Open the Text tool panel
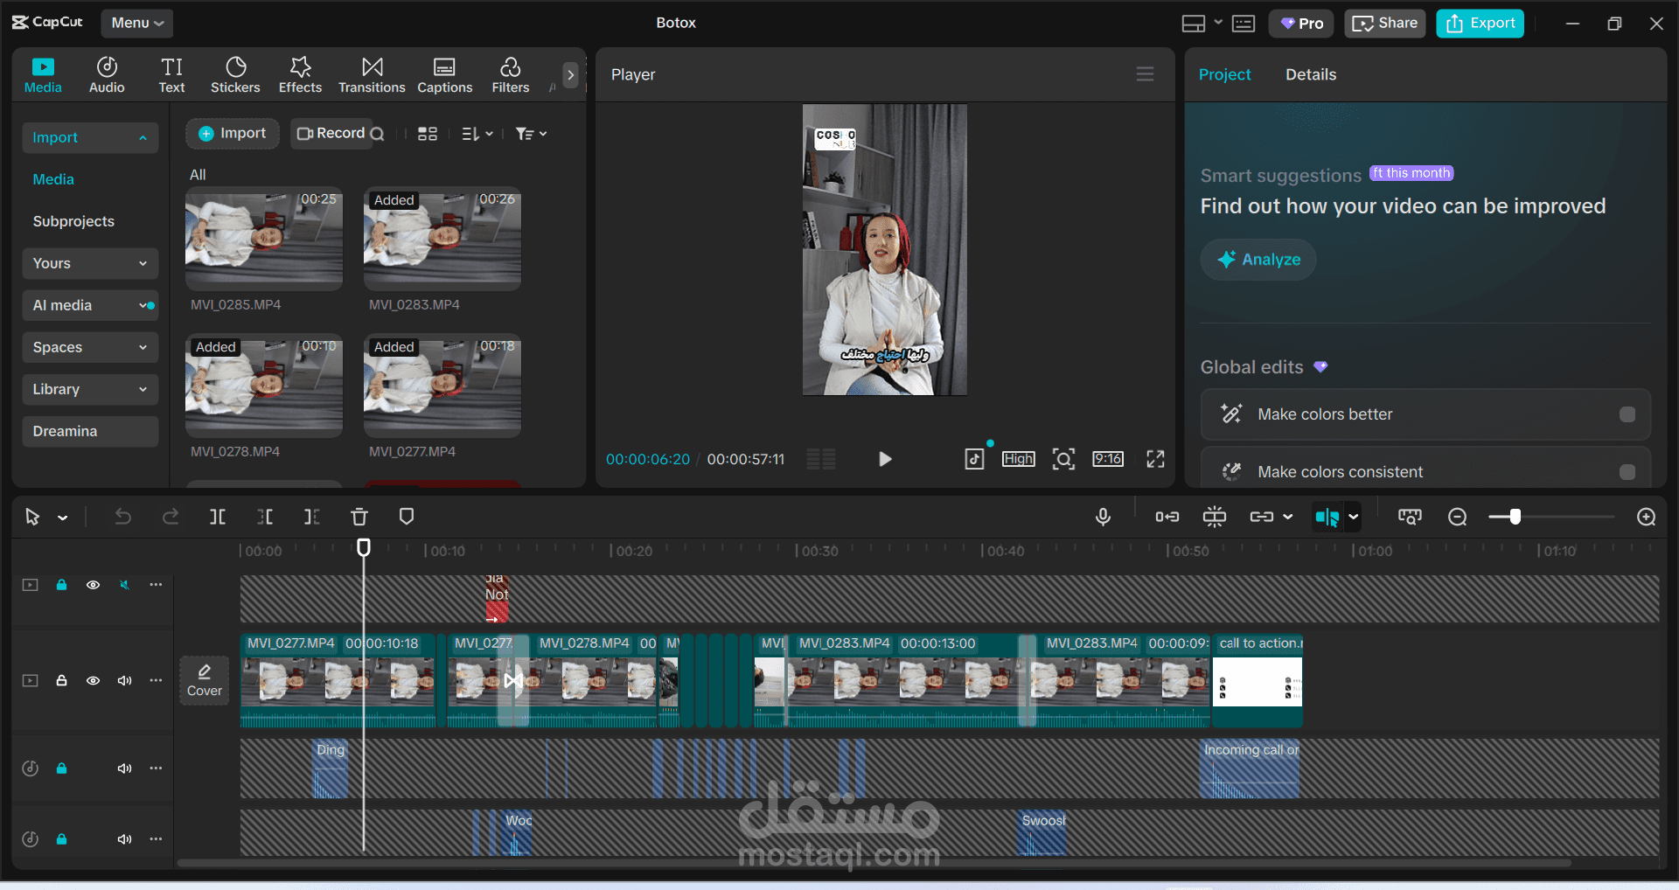The height and width of the screenshot is (890, 1679). (x=171, y=74)
